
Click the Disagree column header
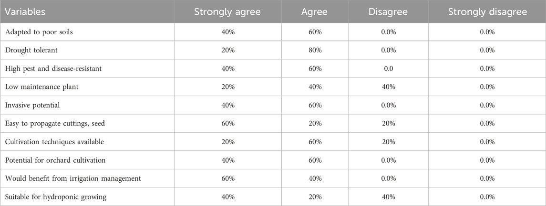[388, 12]
